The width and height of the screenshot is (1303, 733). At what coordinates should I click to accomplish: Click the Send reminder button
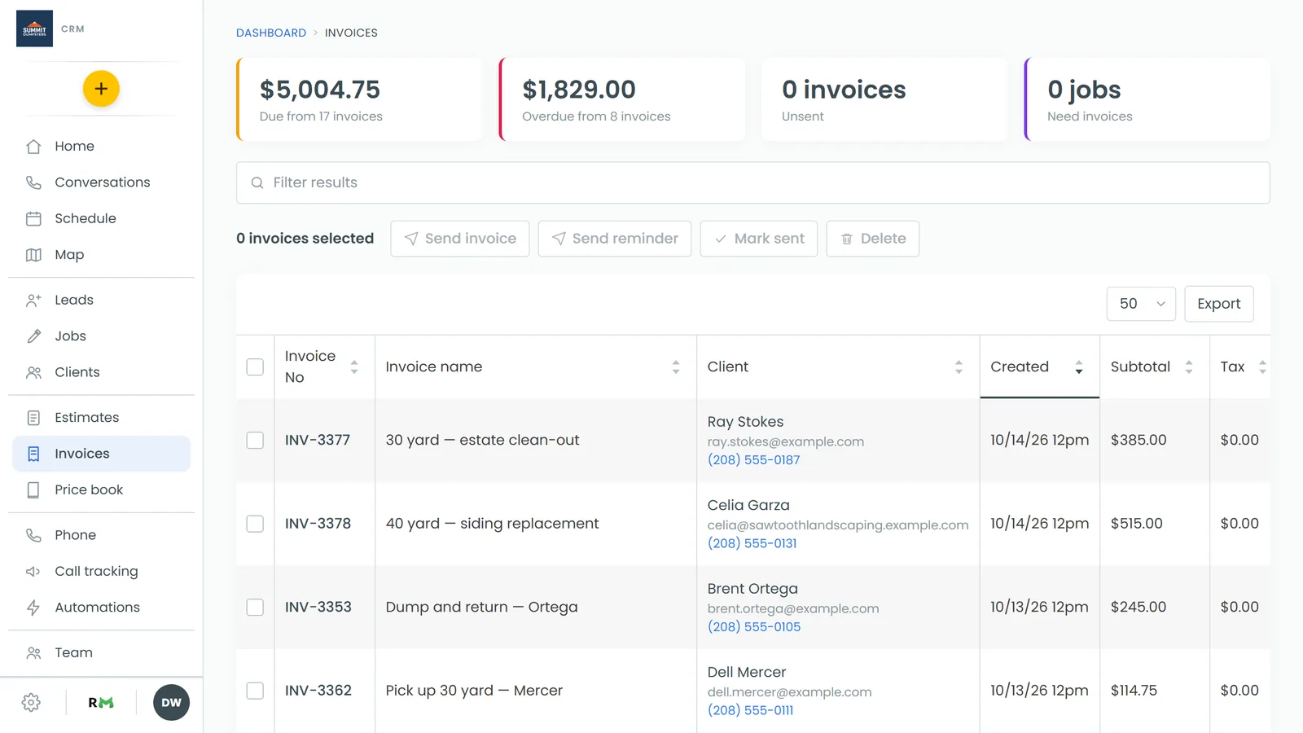615,239
